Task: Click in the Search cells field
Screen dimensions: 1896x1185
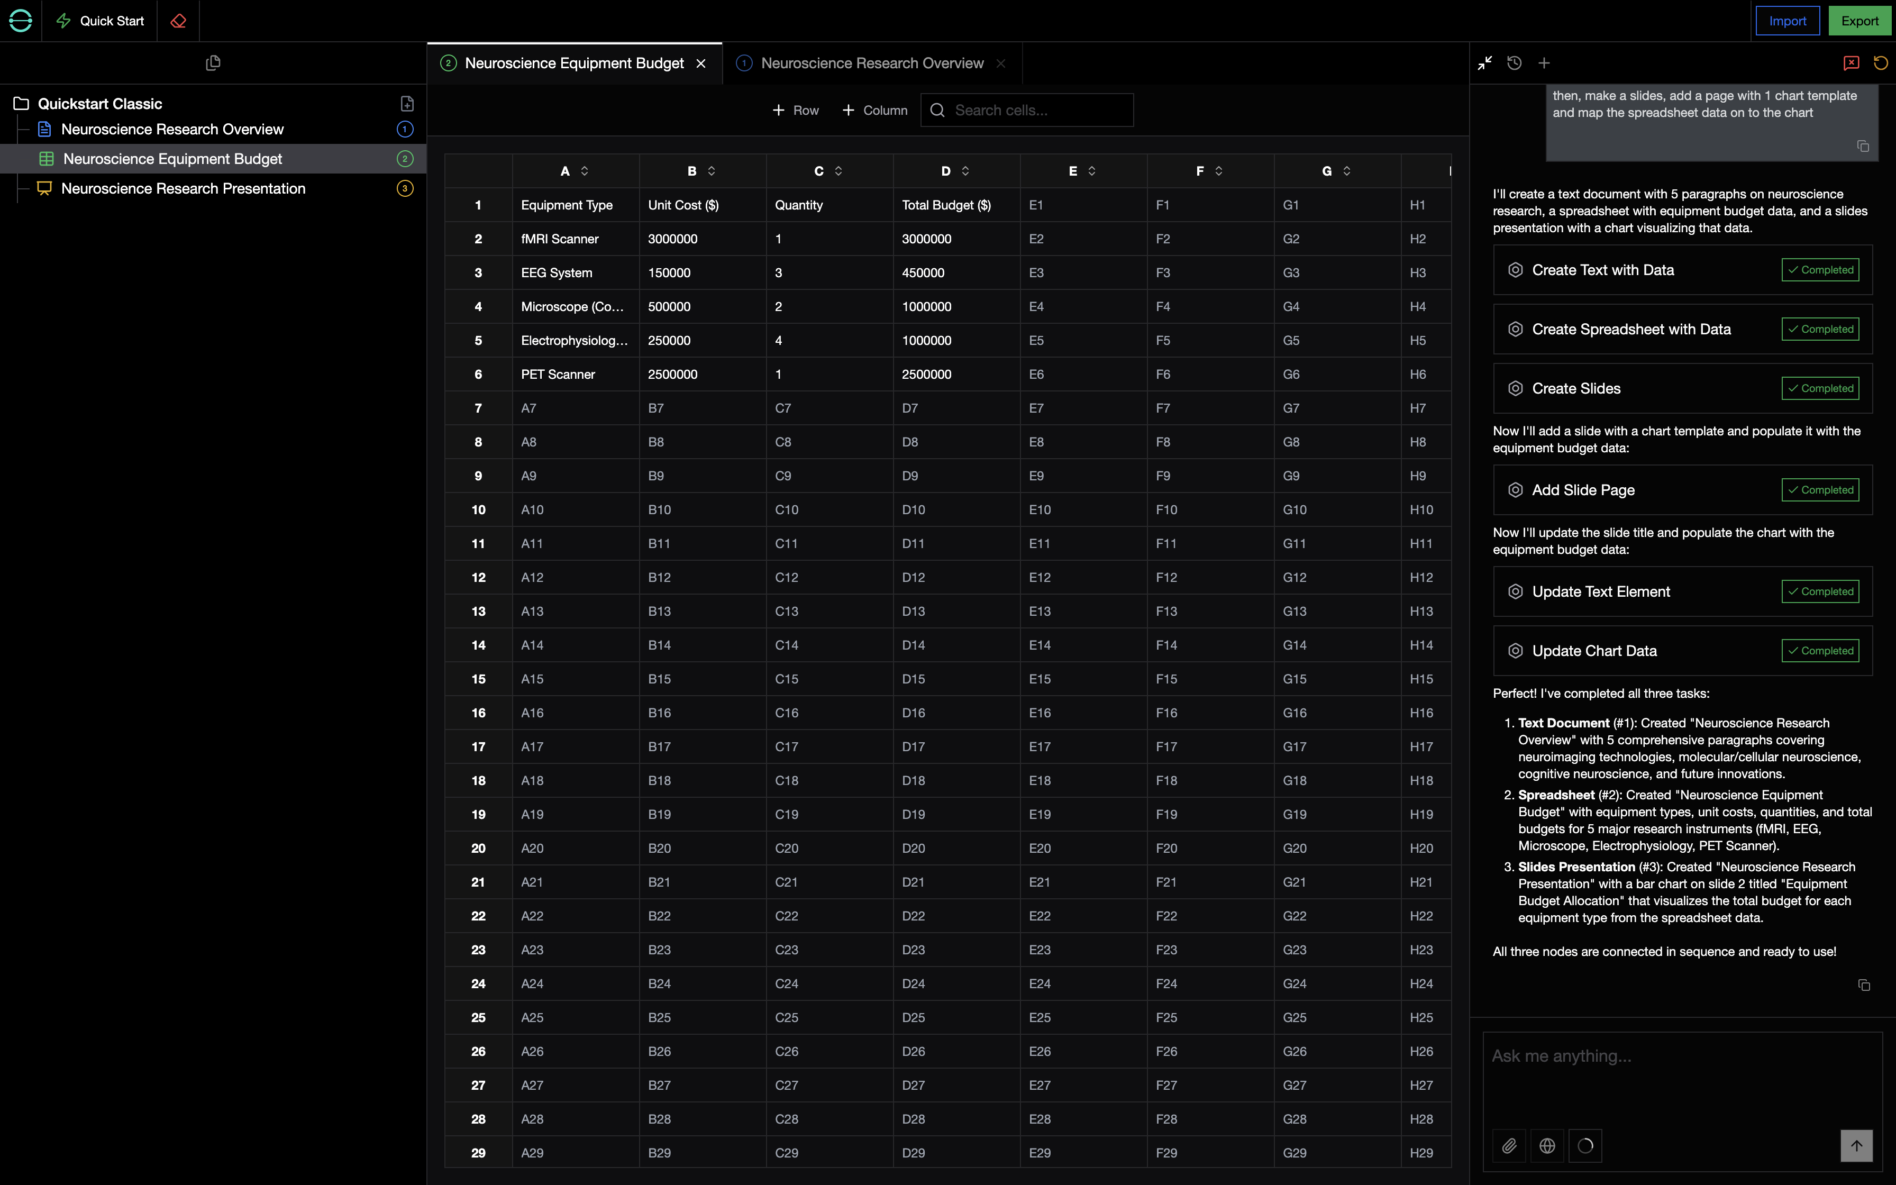Action: (x=1026, y=110)
